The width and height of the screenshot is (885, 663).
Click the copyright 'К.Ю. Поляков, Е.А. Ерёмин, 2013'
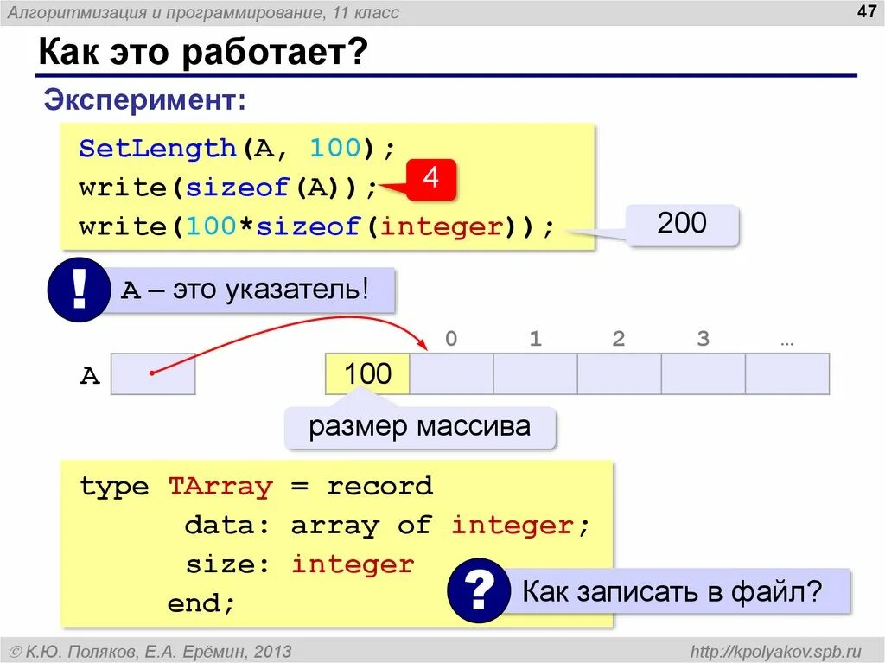(x=150, y=652)
